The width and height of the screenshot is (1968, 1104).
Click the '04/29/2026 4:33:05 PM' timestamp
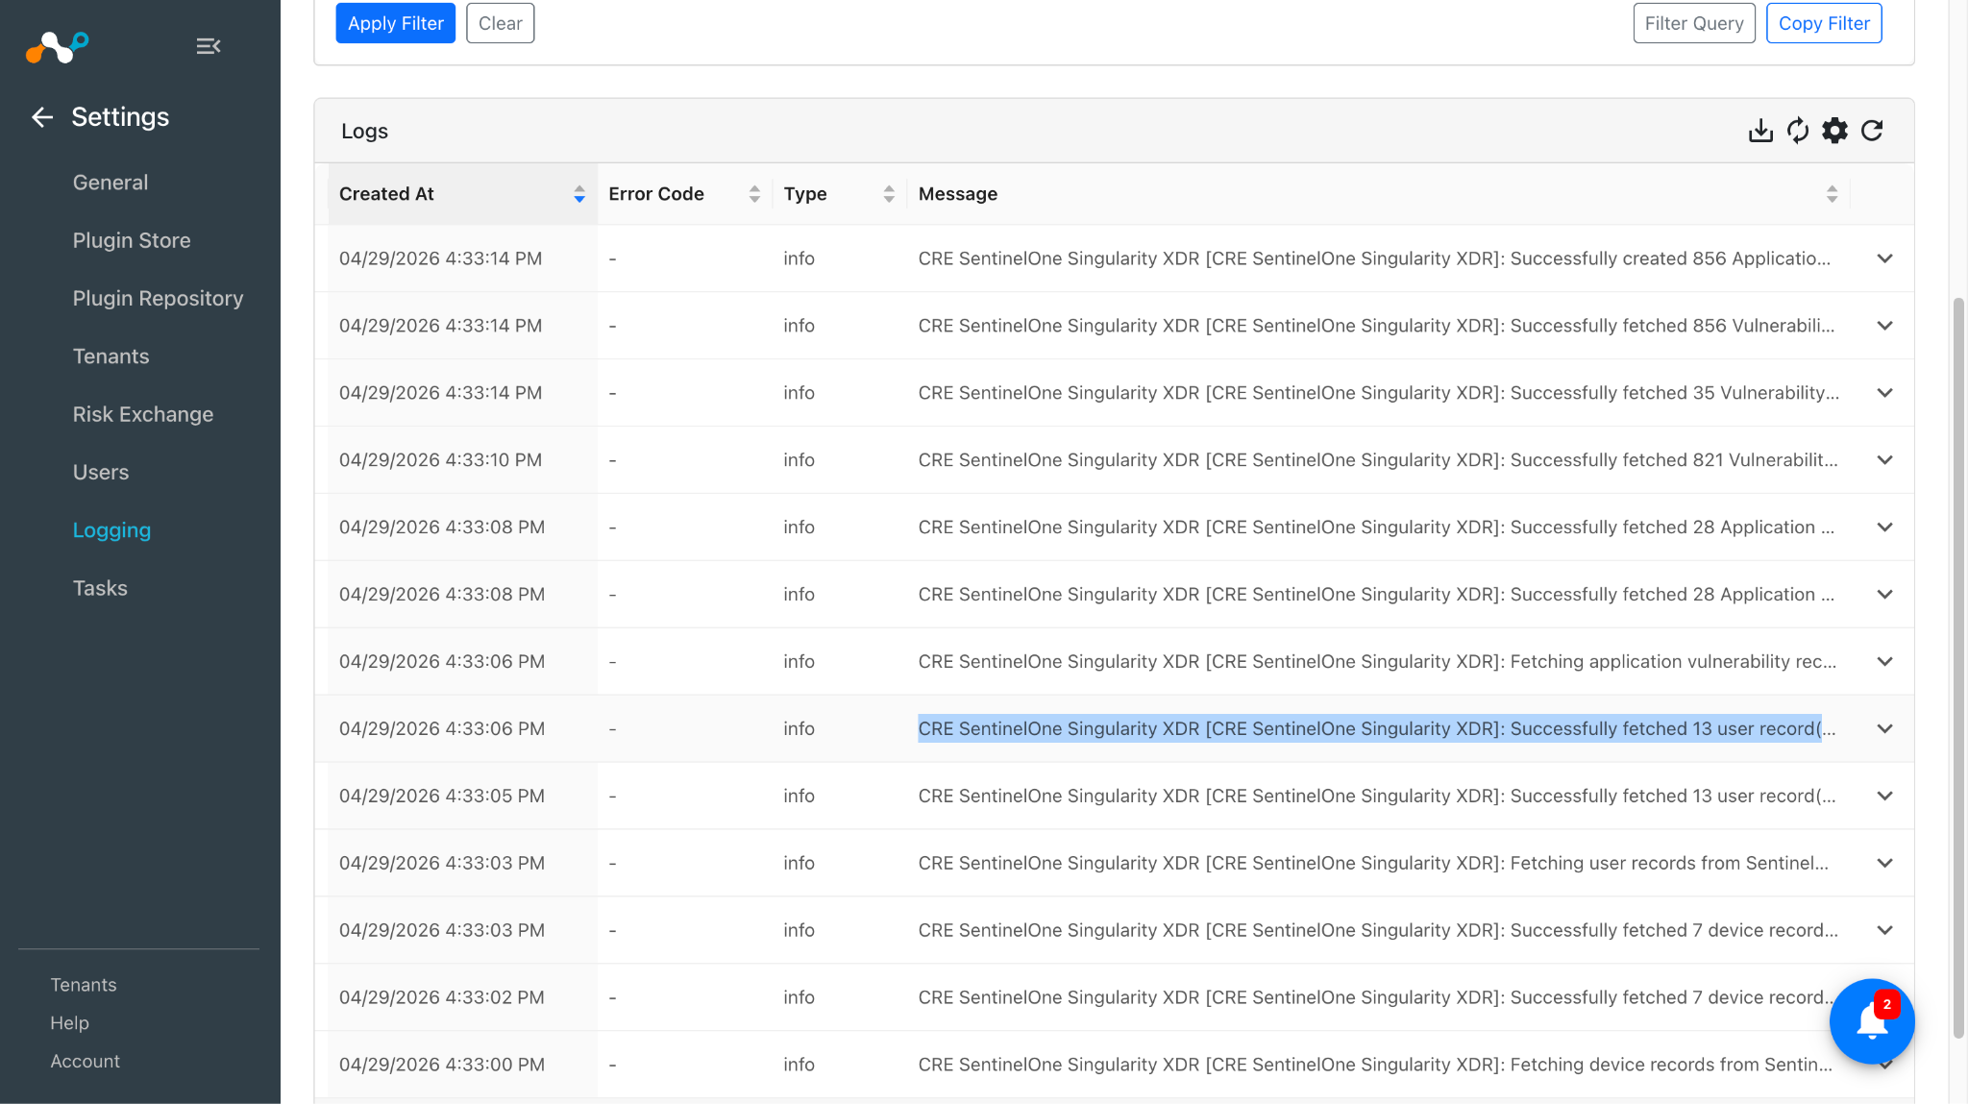[x=442, y=797]
